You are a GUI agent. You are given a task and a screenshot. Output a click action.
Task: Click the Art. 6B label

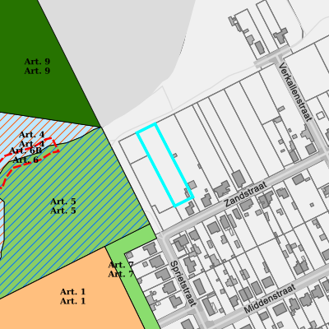click(25, 151)
